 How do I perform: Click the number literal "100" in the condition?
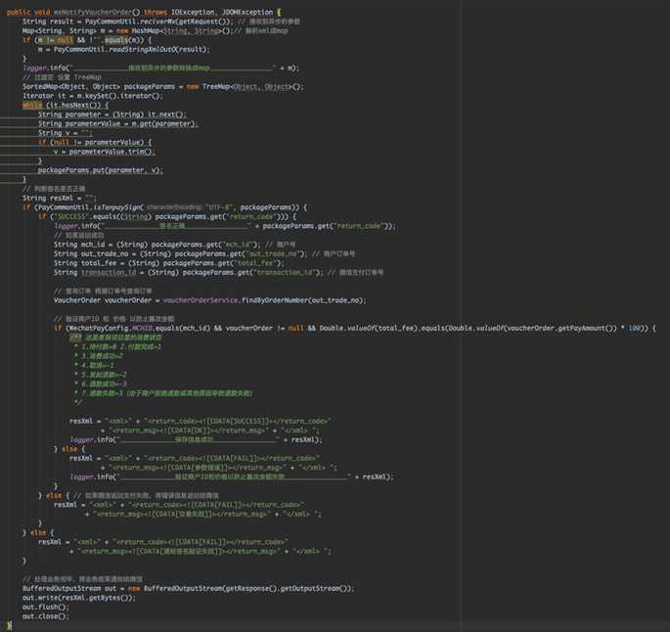(x=634, y=328)
